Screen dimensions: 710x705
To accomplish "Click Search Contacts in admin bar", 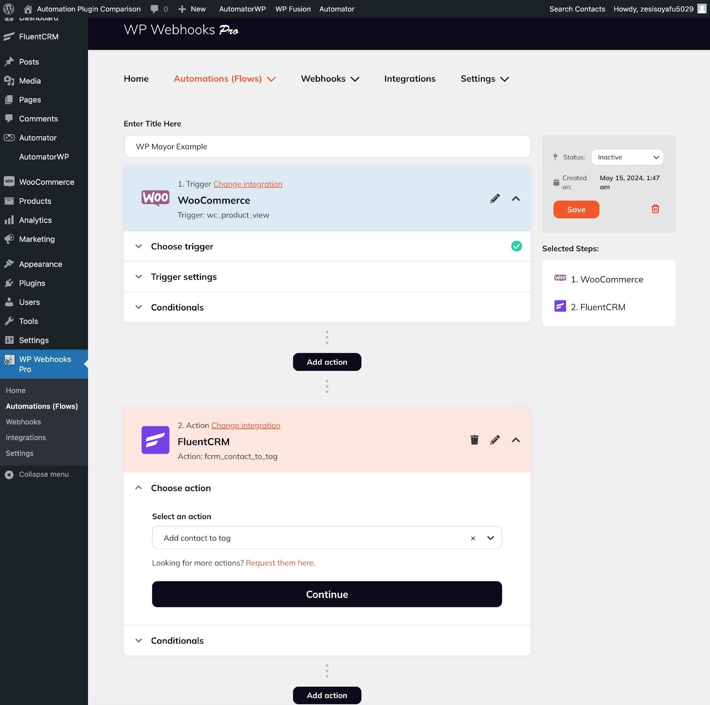I will coord(577,9).
